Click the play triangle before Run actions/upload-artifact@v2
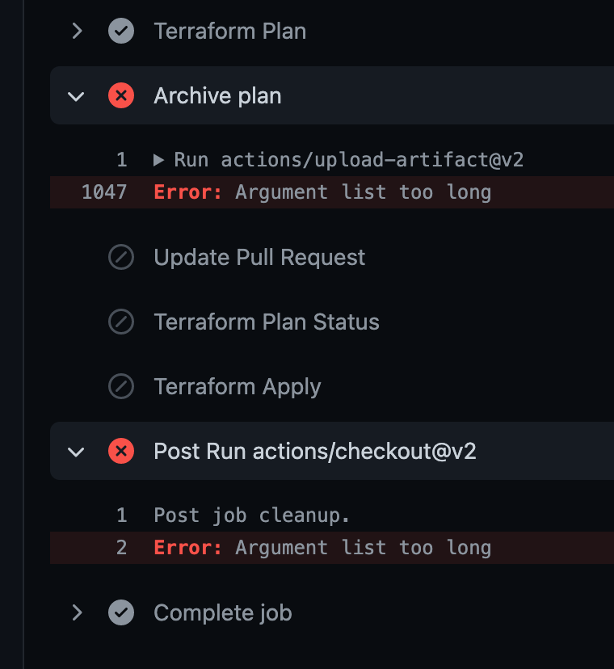 click(158, 159)
